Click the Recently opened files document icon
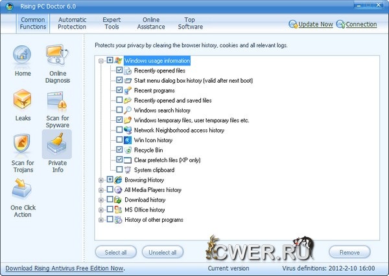 [128, 70]
